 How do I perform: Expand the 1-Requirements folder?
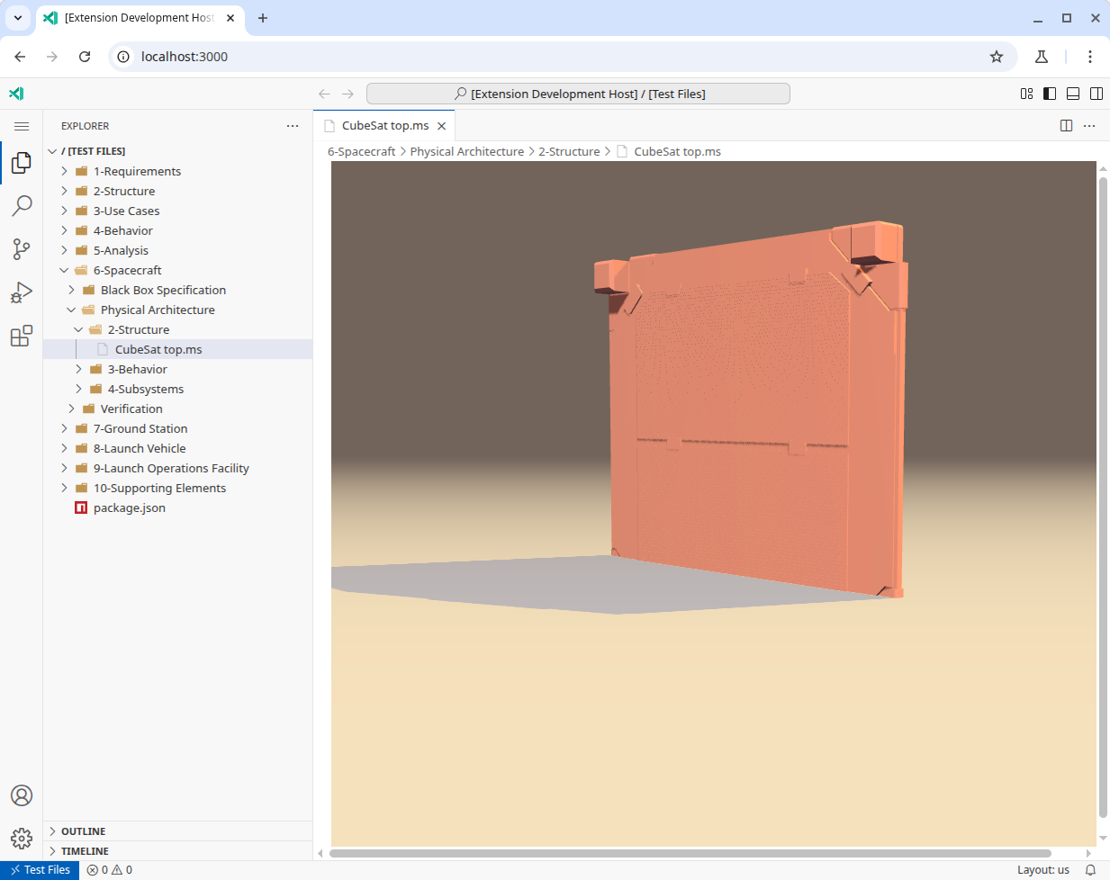coord(137,171)
